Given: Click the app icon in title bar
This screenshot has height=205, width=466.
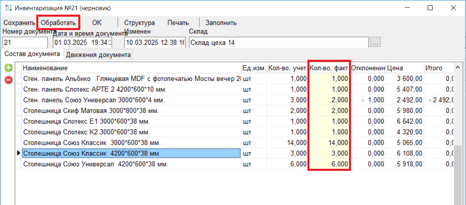Looking at the screenshot, I should (8, 8).
